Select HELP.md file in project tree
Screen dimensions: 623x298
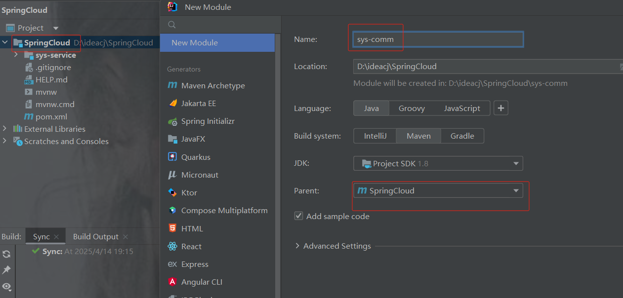[x=46, y=79]
